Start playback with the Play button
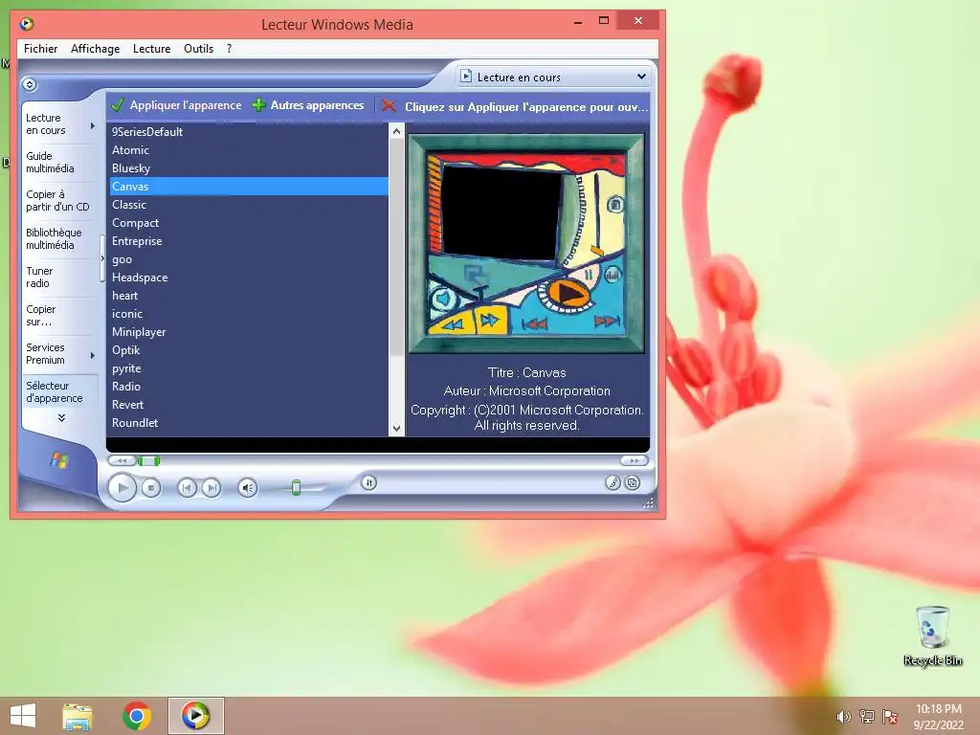Image resolution: width=980 pixels, height=735 pixels. (122, 487)
